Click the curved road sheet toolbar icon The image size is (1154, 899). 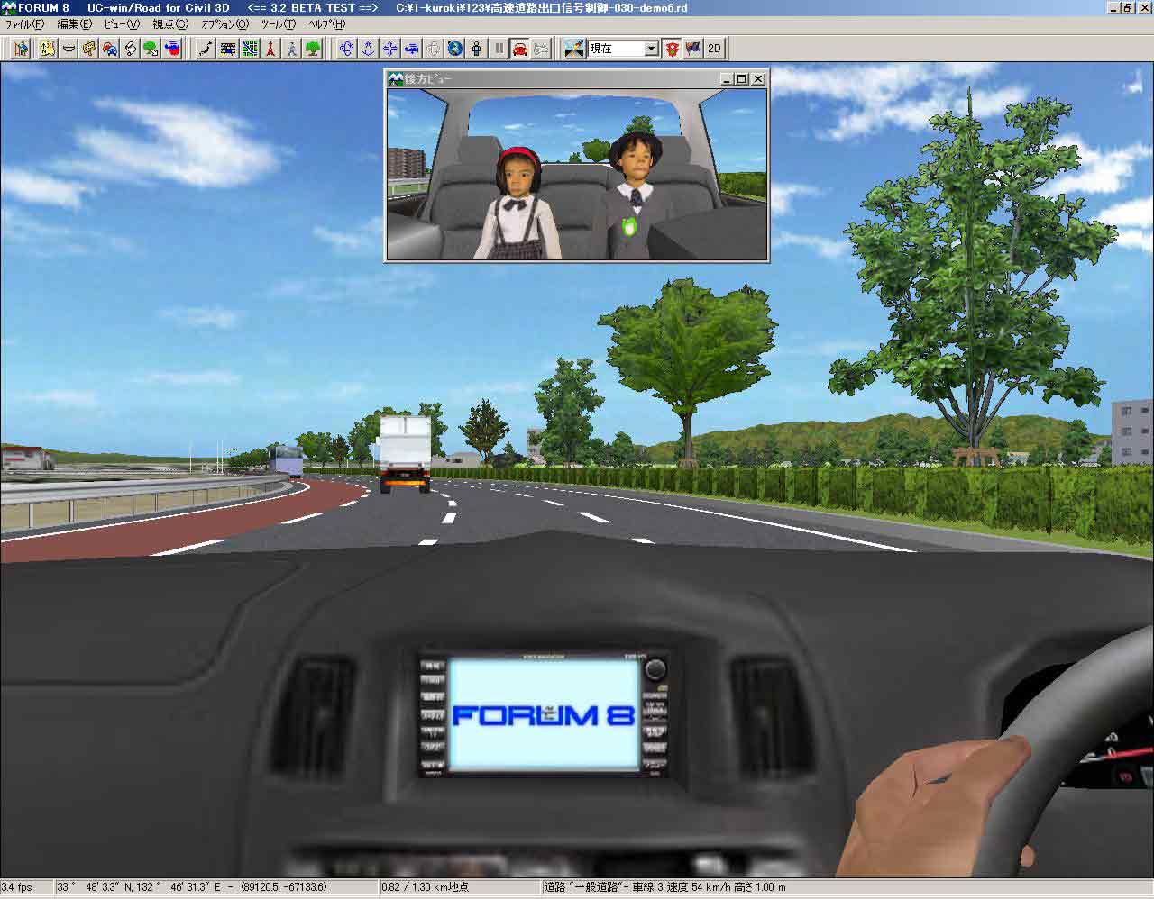[130, 49]
